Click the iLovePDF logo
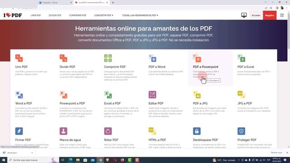The width and height of the screenshot is (290, 163). (13, 15)
